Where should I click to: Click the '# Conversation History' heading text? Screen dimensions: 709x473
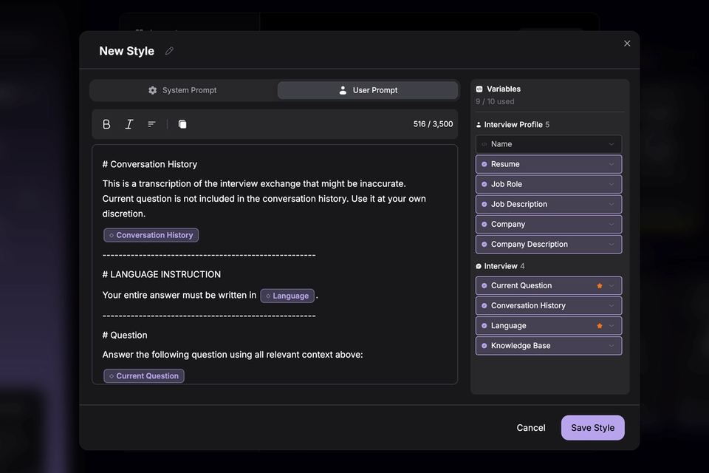click(150, 164)
